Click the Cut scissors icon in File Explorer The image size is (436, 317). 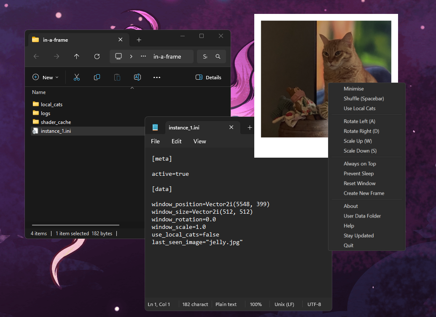click(x=76, y=77)
